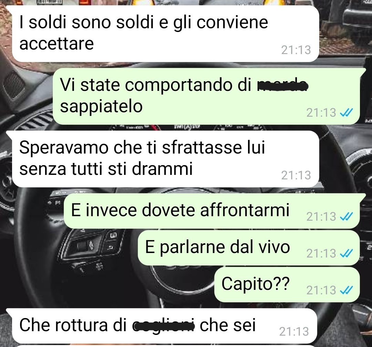The image size is (372, 347).
Task: Click the word 'sappiatelo' in the green bubble
Action: click(101, 107)
